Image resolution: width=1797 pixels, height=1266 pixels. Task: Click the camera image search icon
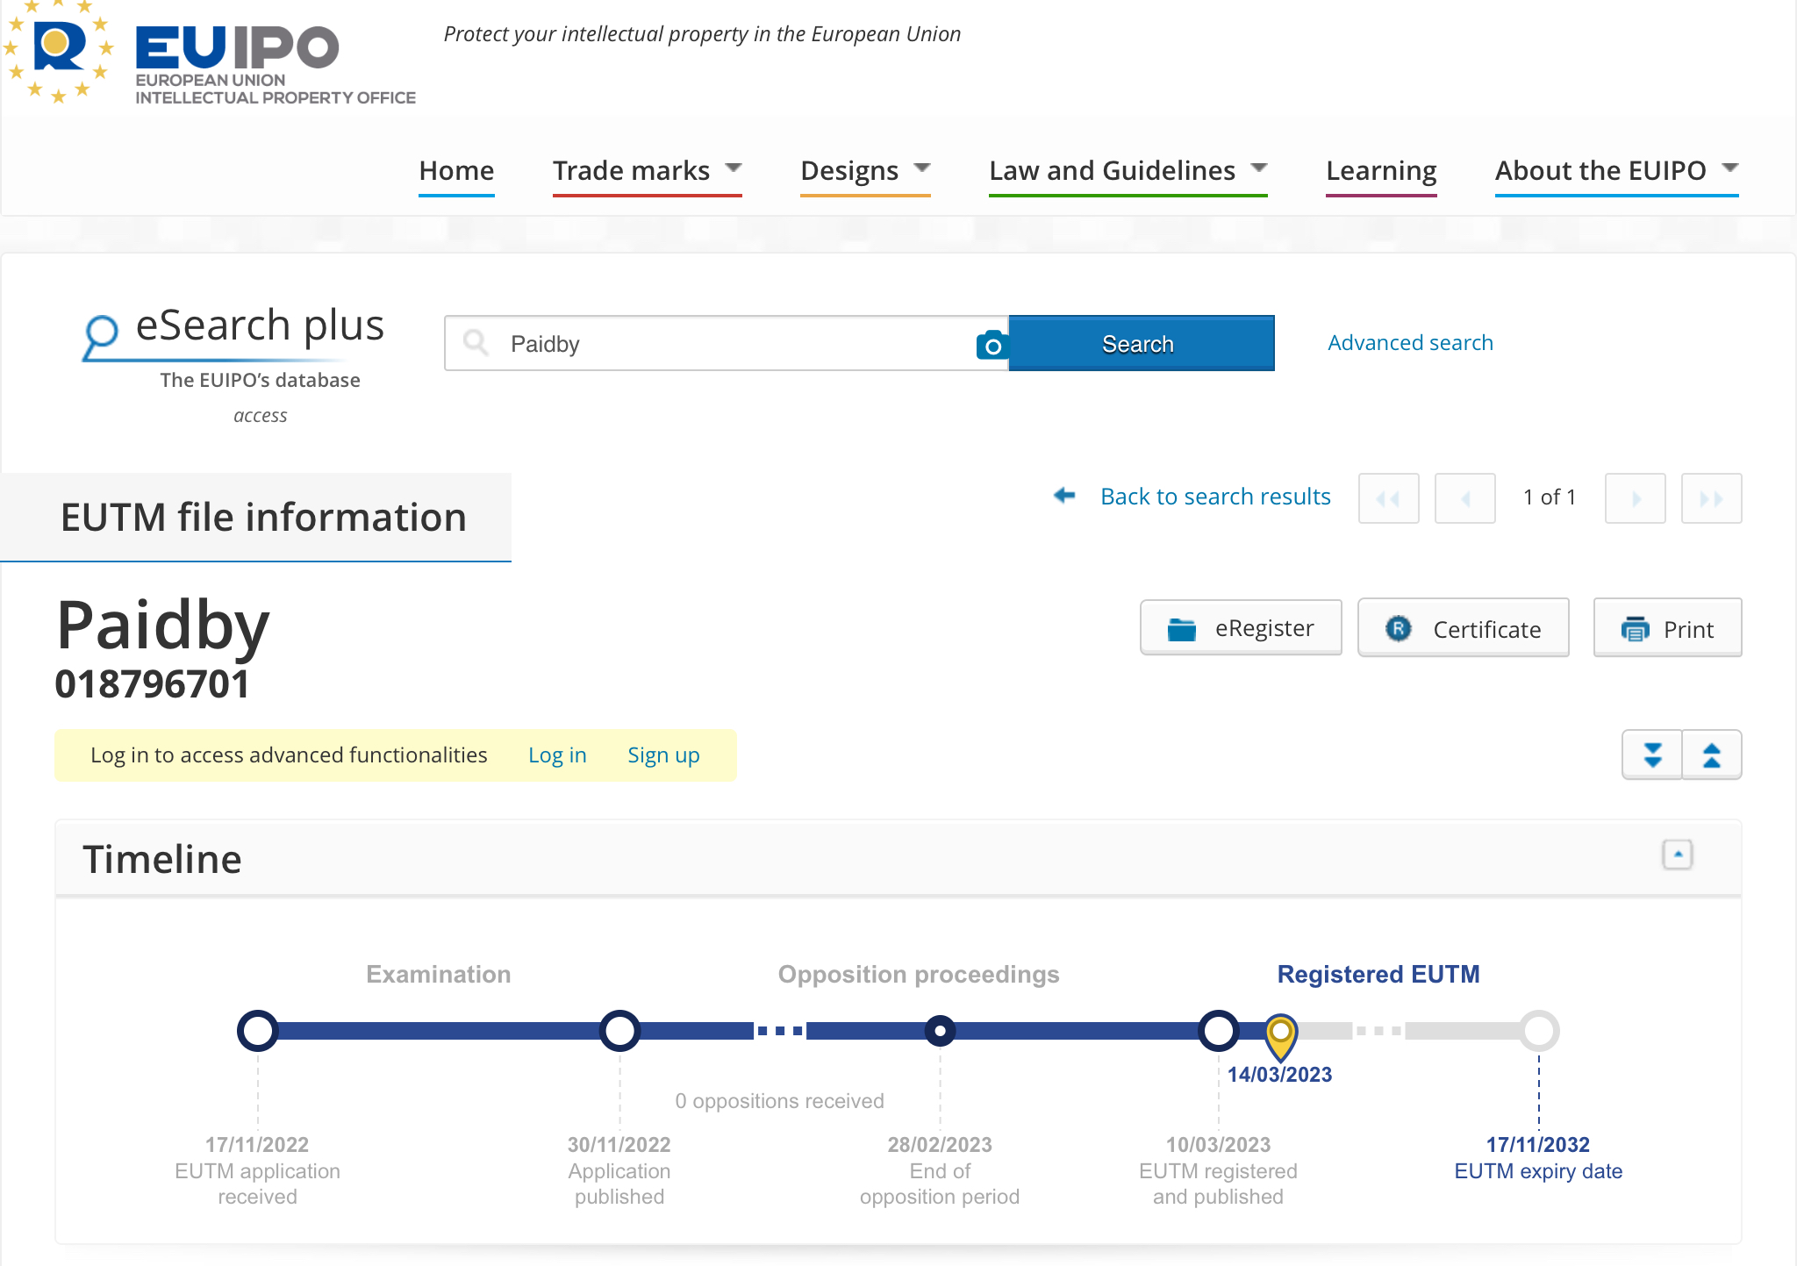992,345
